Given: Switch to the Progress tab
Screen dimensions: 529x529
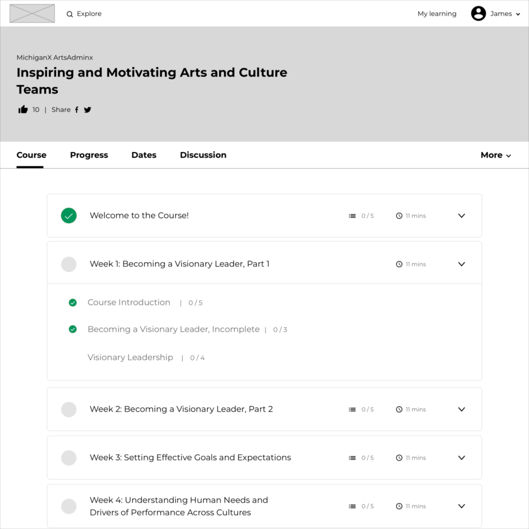Looking at the screenshot, I should coord(89,155).
